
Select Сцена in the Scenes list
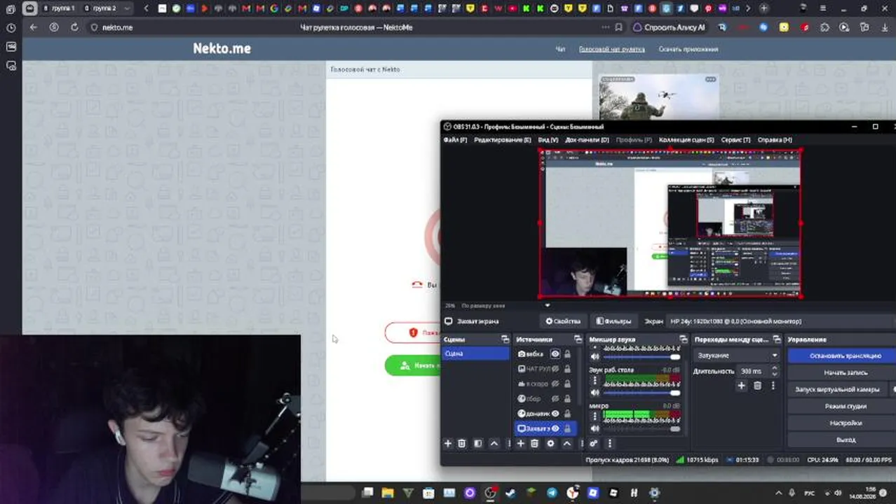476,353
